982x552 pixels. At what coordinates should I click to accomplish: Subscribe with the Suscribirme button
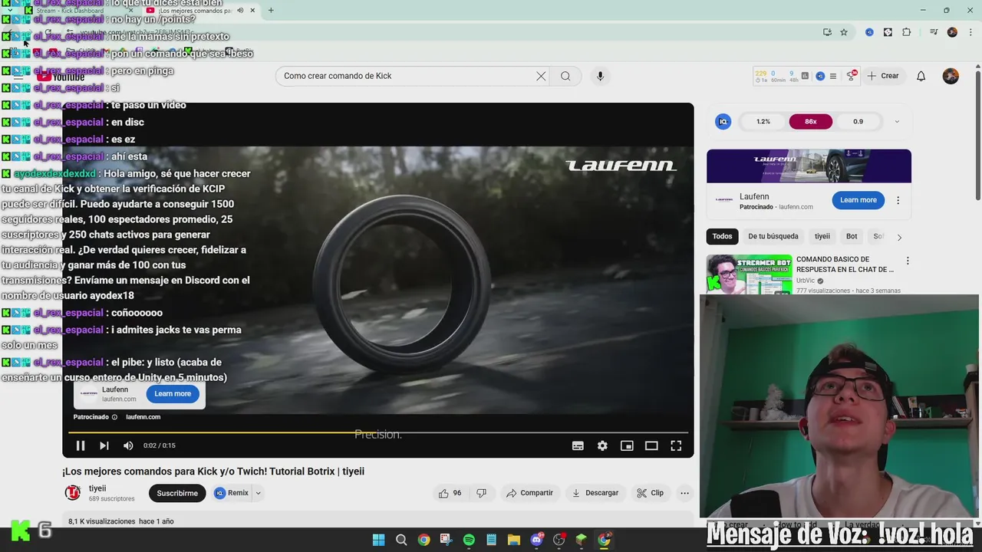177,493
